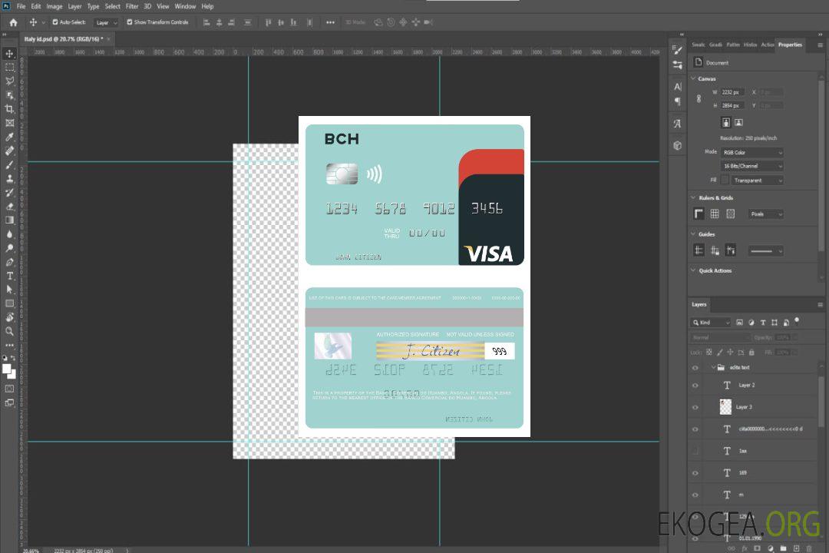Click the add layer mask icon

click(757, 548)
